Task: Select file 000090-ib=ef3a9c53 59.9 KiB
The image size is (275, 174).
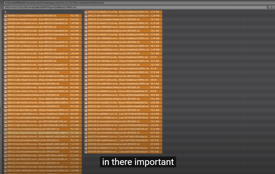Action: point(43,19)
